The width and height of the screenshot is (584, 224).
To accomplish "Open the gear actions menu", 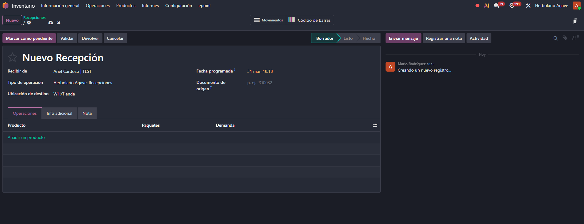I will pos(29,23).
